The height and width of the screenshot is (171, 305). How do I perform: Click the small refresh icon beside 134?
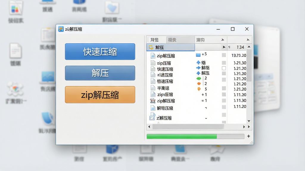[x=229, y=47]
